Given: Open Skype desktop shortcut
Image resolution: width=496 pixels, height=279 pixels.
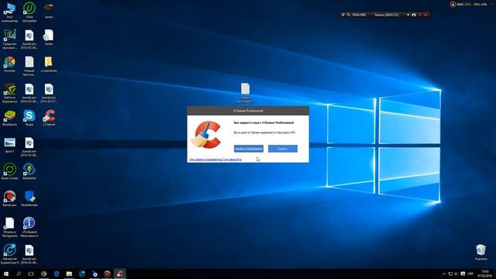Looking at the screenshot, I should point(29,118).
